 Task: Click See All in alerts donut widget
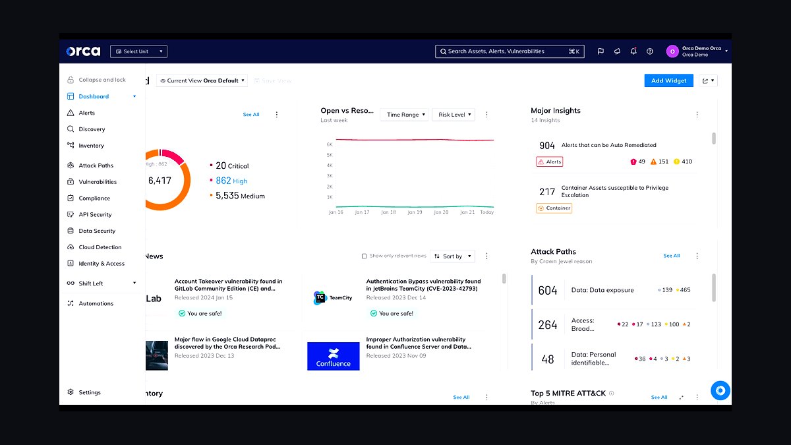click(251, 115)
